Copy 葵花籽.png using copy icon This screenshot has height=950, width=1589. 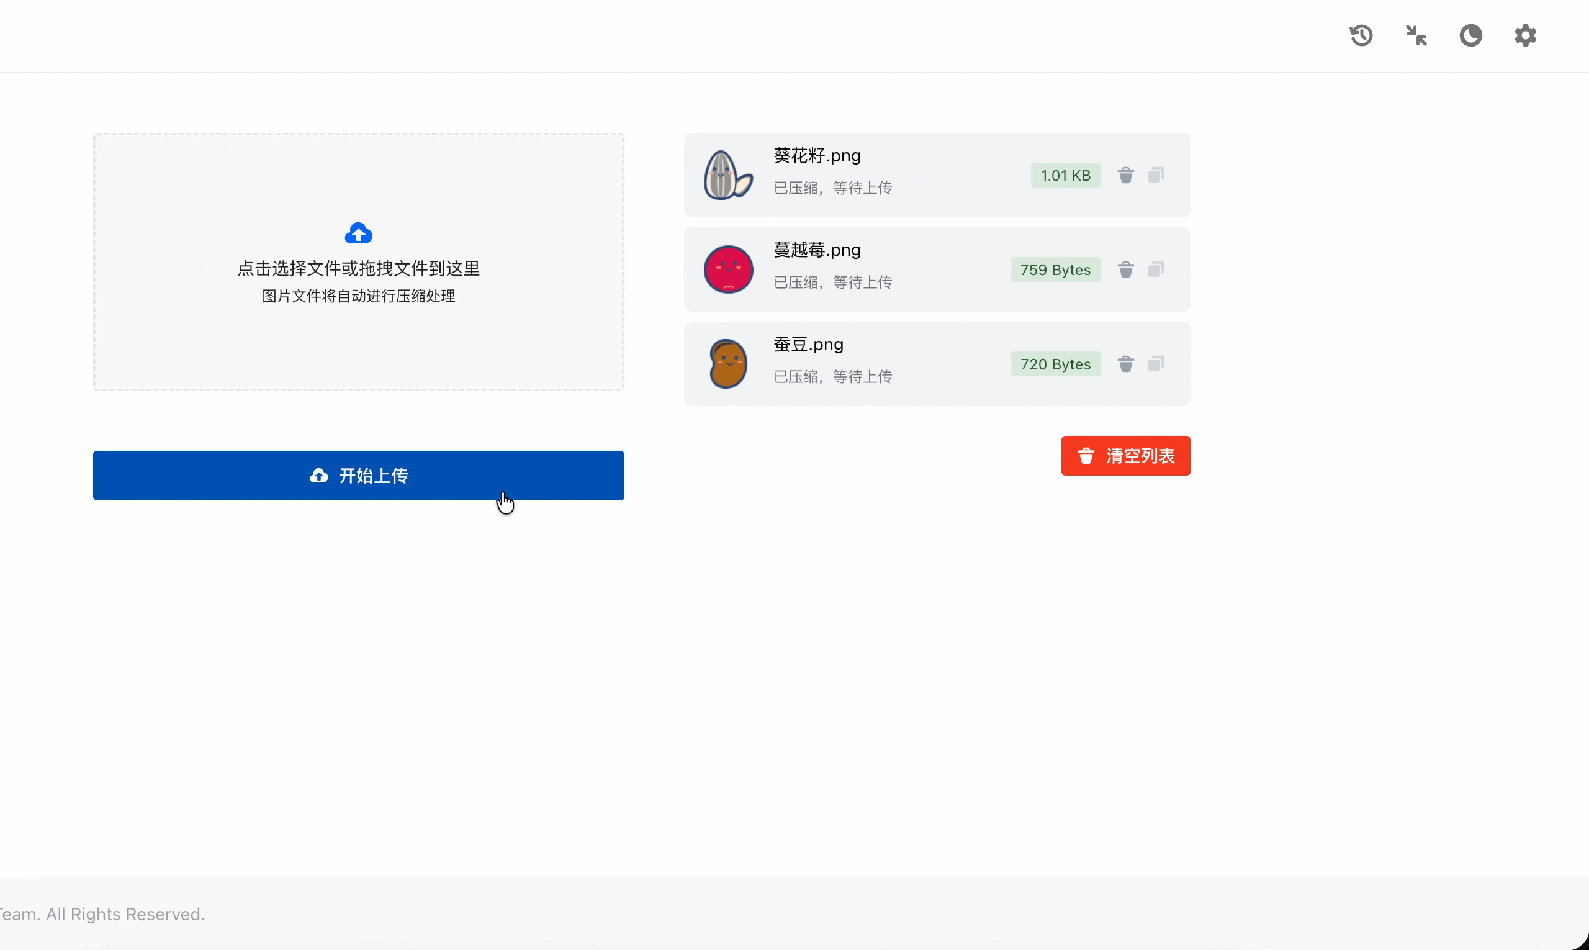point(1156,174)
